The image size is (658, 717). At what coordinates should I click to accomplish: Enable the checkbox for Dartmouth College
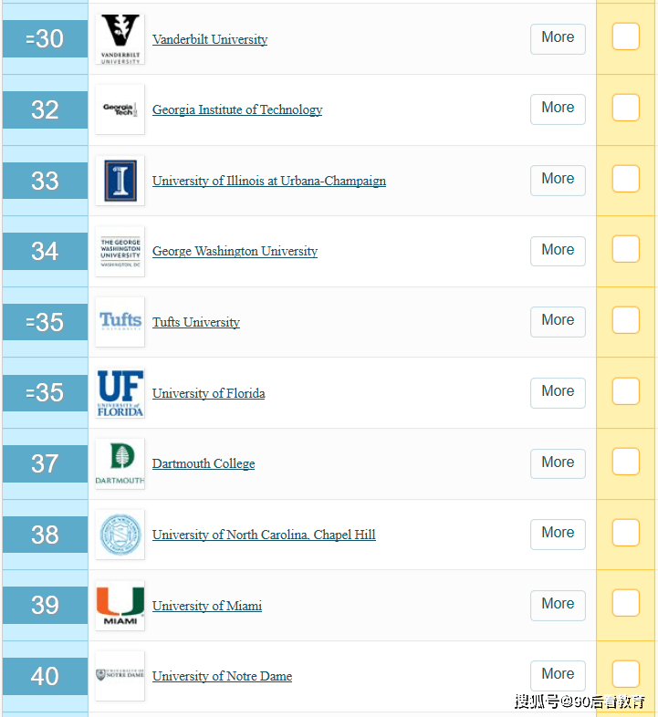(625, 462)
